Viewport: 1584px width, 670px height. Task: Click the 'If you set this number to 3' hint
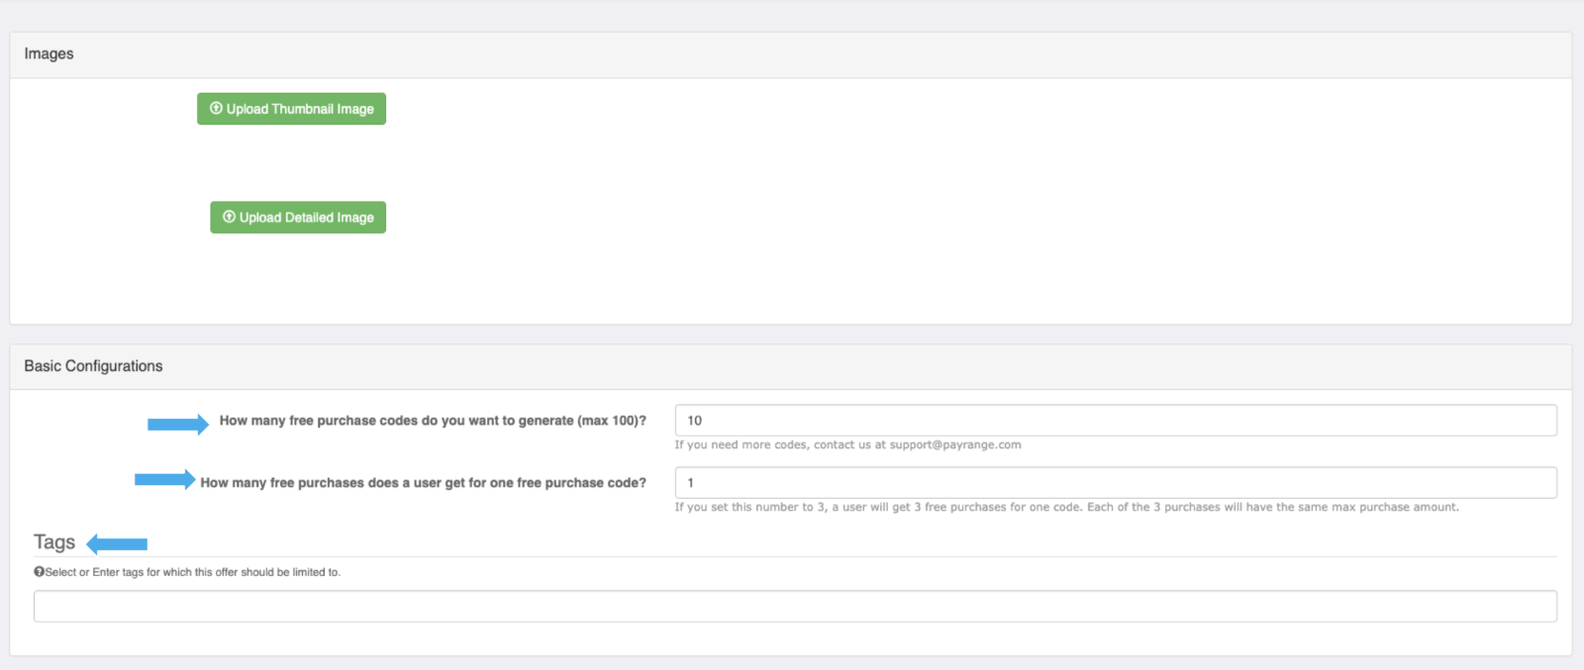(x=1066, y=507)
